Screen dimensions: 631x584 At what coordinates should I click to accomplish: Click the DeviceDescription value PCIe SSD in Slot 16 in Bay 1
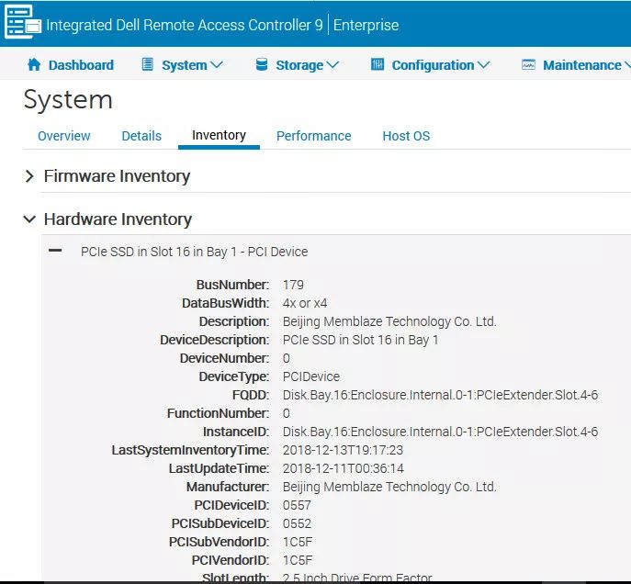pos(361,340)
